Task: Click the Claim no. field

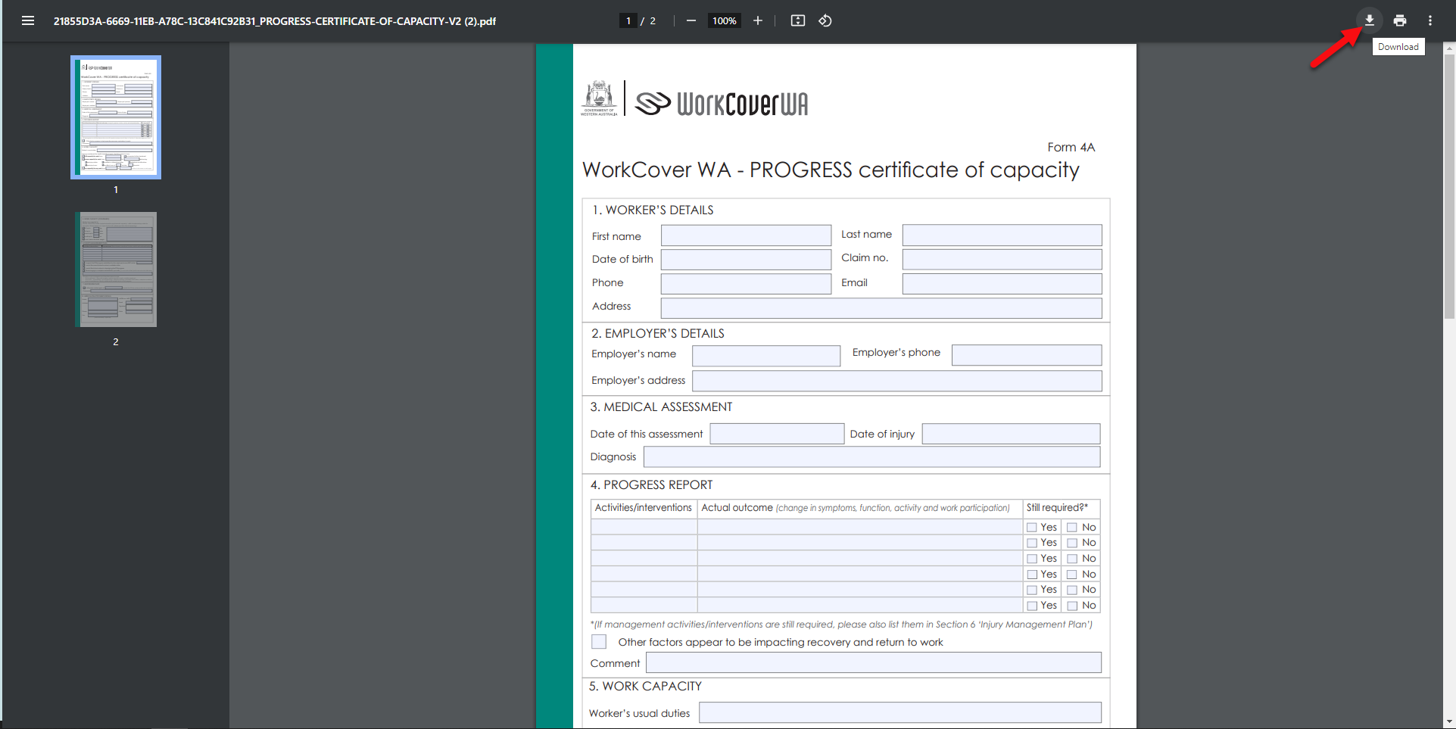Action: click(1002, 260)
